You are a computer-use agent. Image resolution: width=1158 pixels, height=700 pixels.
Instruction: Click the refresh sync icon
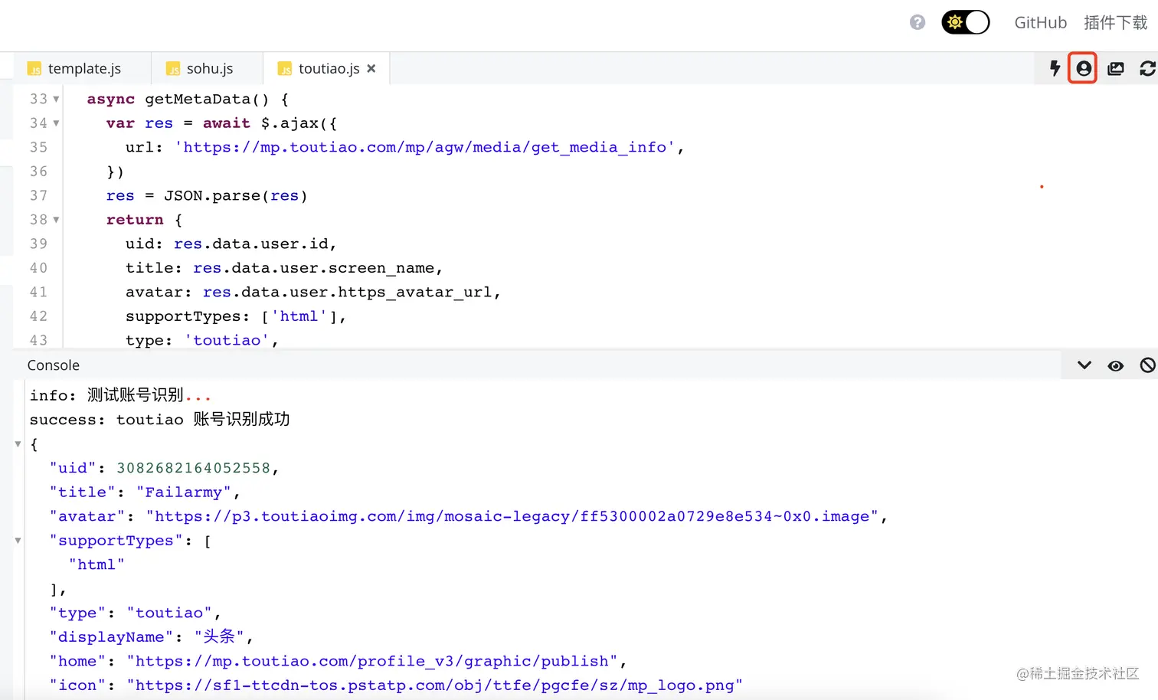pyautogui.click(x=1147, y=68)
